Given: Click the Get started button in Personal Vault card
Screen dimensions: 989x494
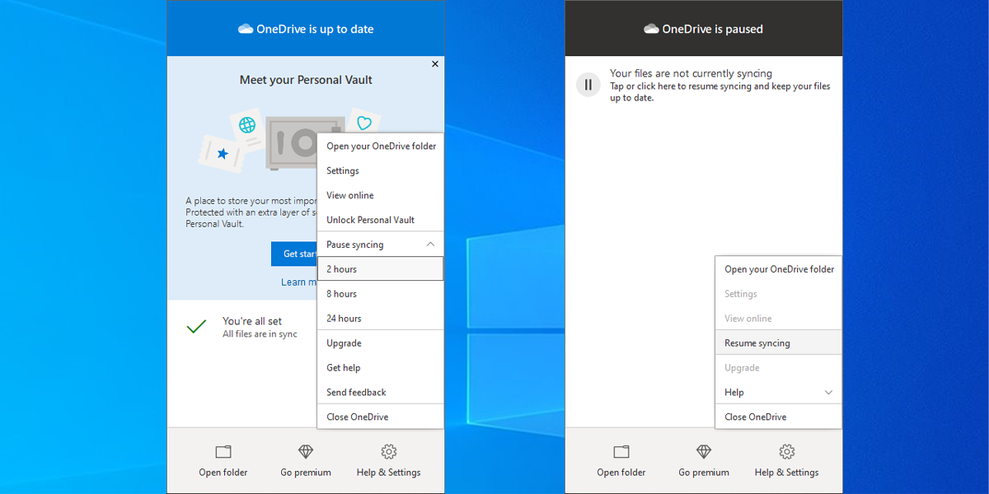Looking at the screenshot, I should click(294, 254).
